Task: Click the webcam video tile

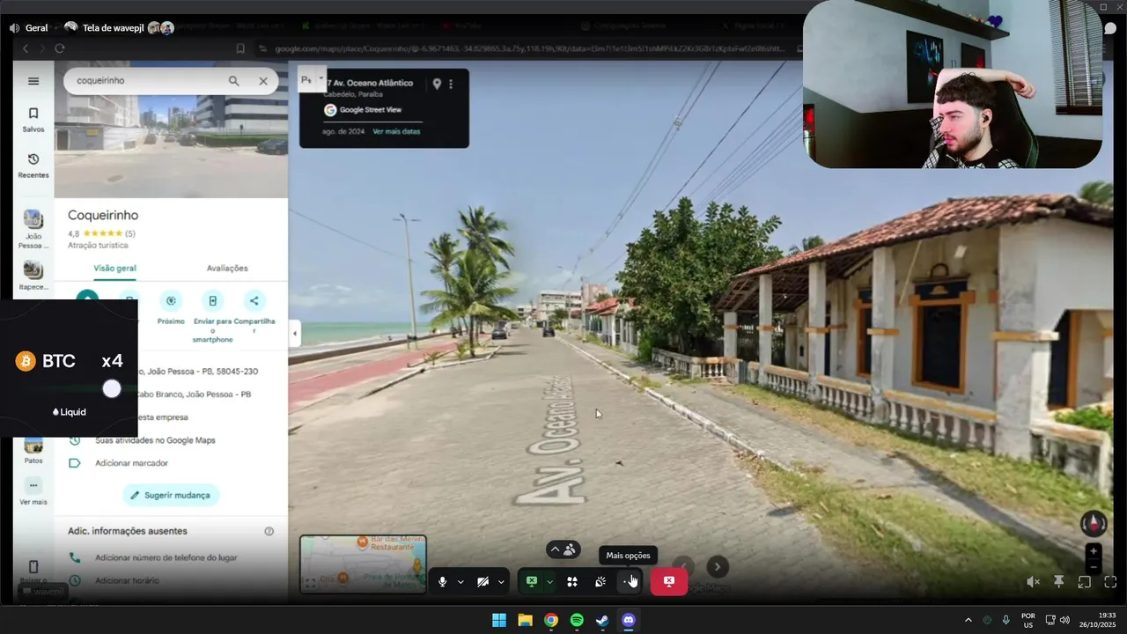Action: 953,85
